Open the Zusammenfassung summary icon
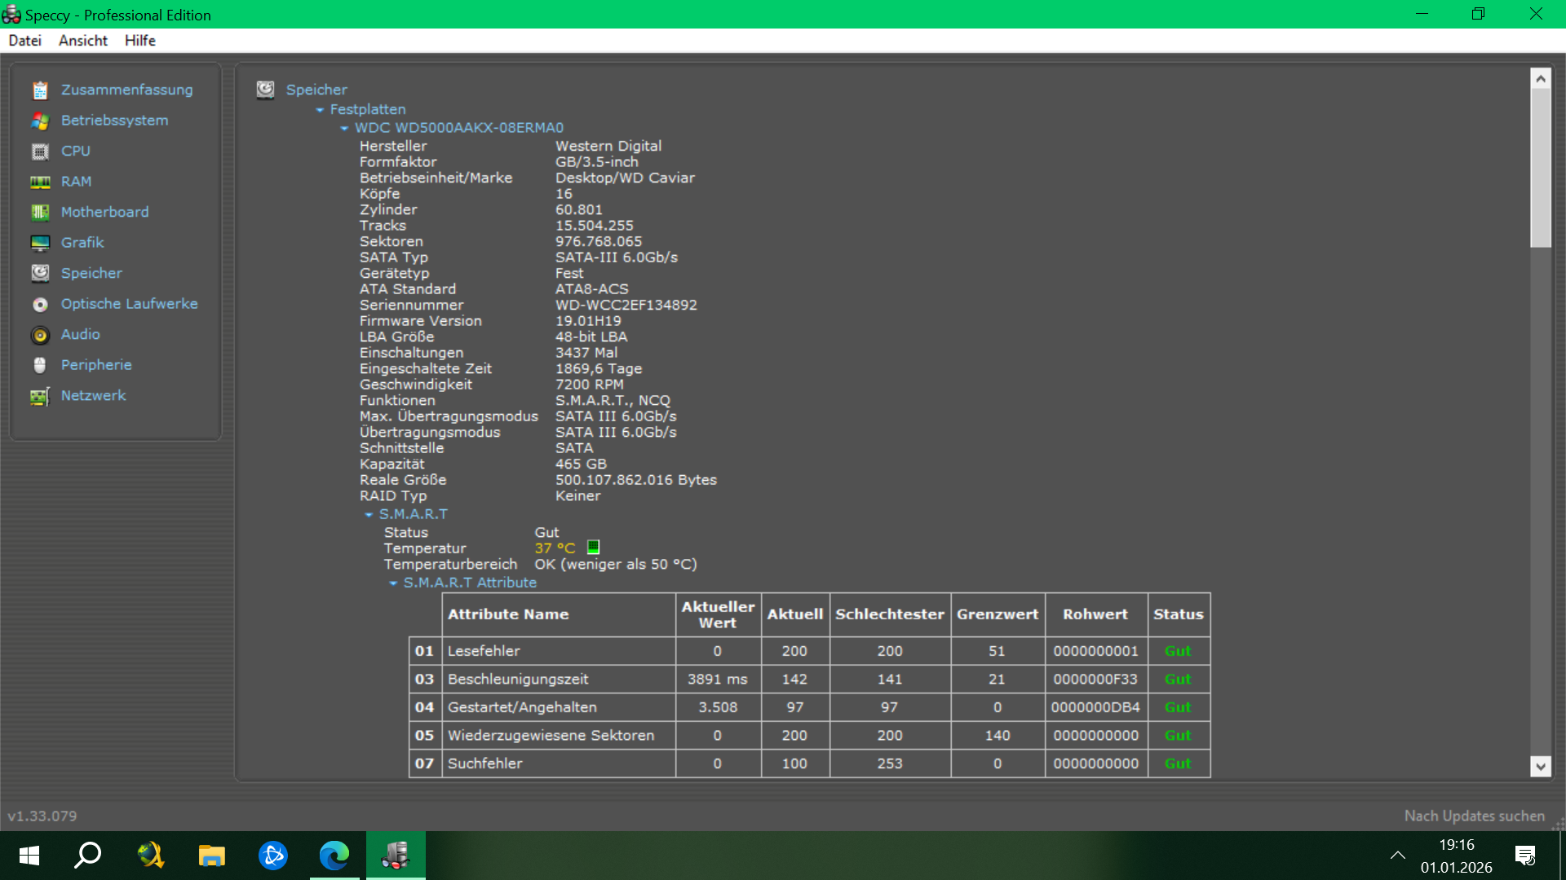 click(40, 90)
